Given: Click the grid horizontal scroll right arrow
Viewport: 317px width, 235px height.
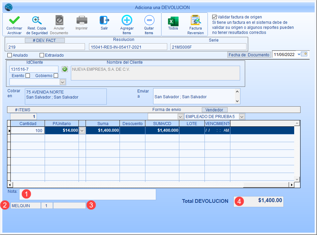Looking at the screenshot, I should pyautogui.click(x=291, y=184).
